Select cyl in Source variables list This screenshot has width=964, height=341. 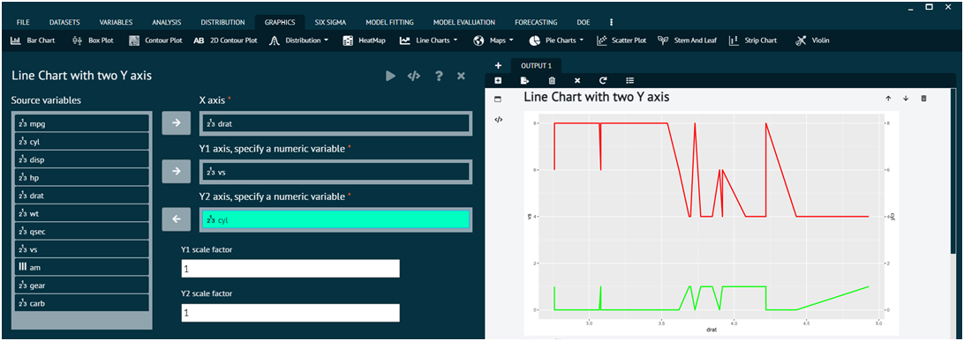tap(82, 141)
